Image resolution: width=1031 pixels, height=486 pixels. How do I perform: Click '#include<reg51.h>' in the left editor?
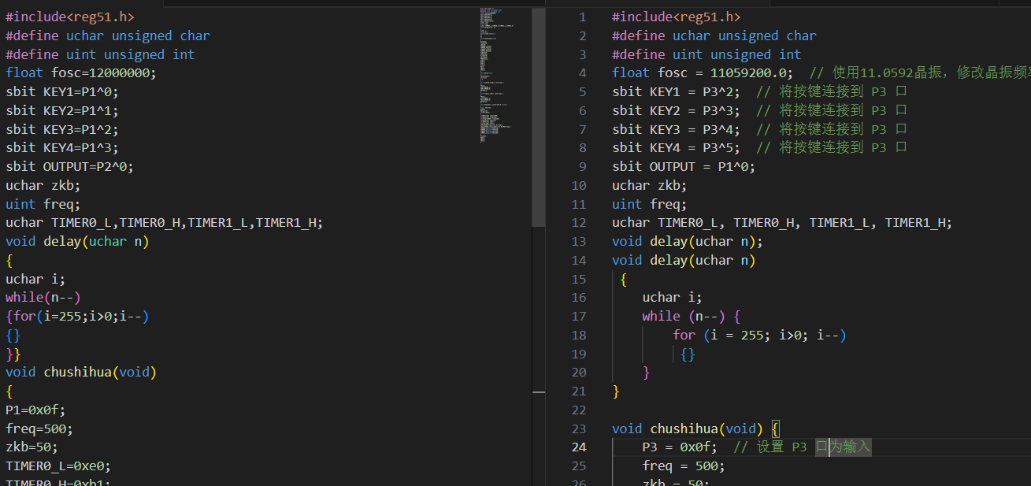click(69, 17)
